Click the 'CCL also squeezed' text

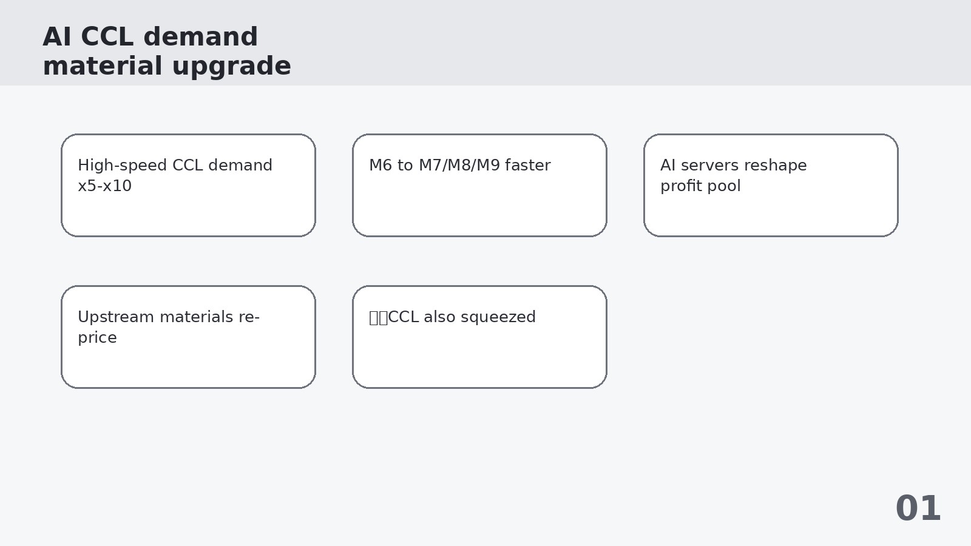461,317
